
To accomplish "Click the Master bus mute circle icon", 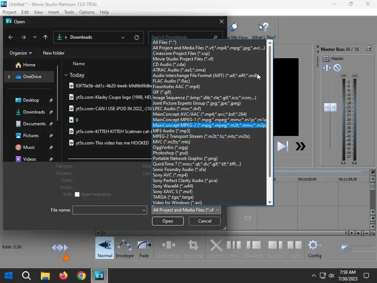I will click(337, 68).
